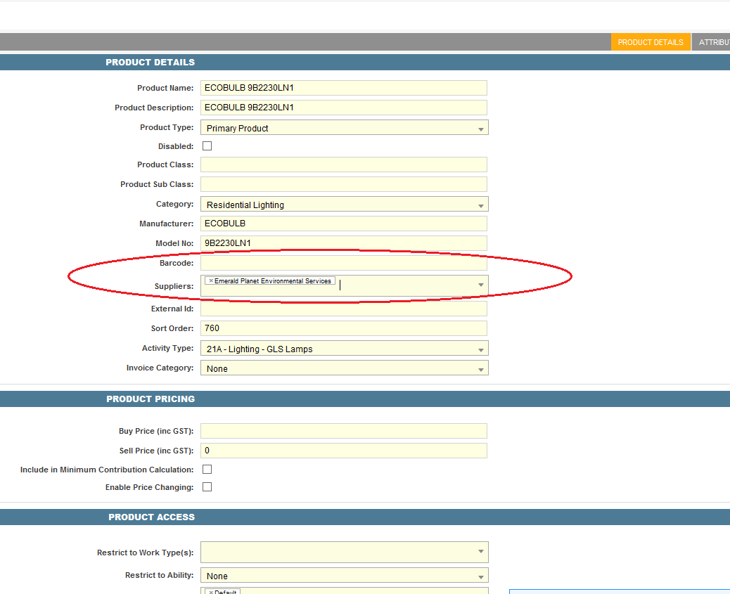Click the Sort Order field
Screen dimensions: 730x594
click(343, 328)
